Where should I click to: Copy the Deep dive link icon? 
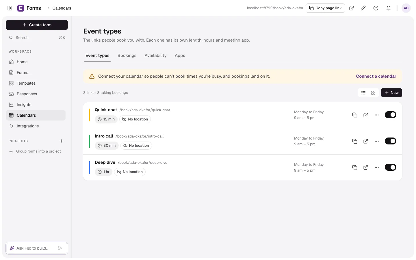(355, 168)
